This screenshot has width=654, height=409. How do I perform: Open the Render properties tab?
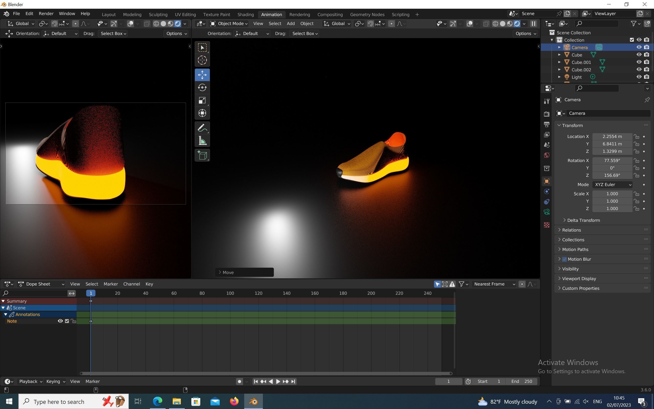[x=546, y=114]
